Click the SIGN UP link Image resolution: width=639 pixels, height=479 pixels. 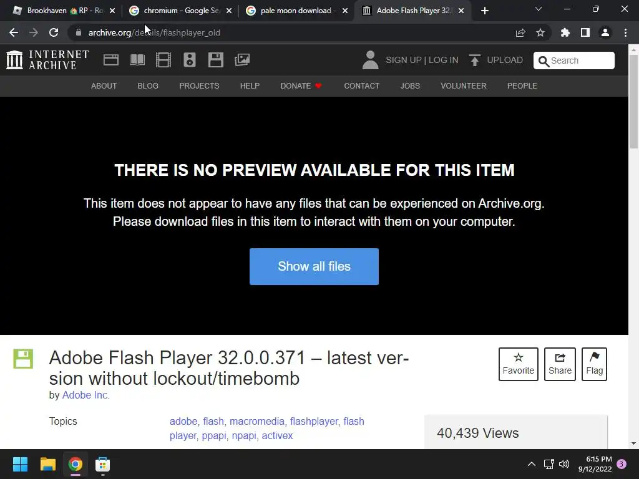click(404, 60)
